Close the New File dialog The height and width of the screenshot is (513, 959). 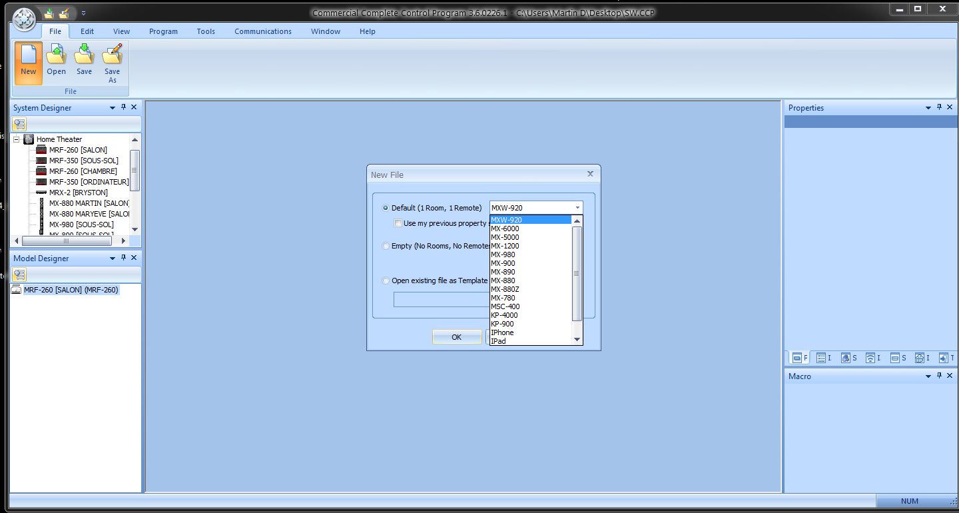pos(590,174)
